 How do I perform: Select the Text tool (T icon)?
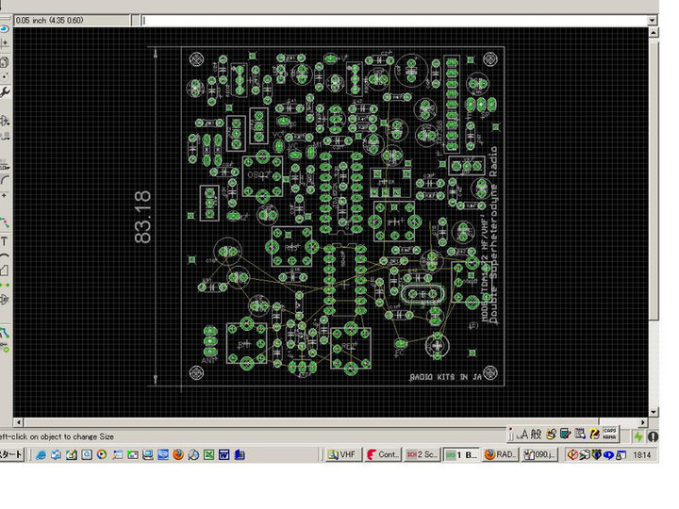5,240
